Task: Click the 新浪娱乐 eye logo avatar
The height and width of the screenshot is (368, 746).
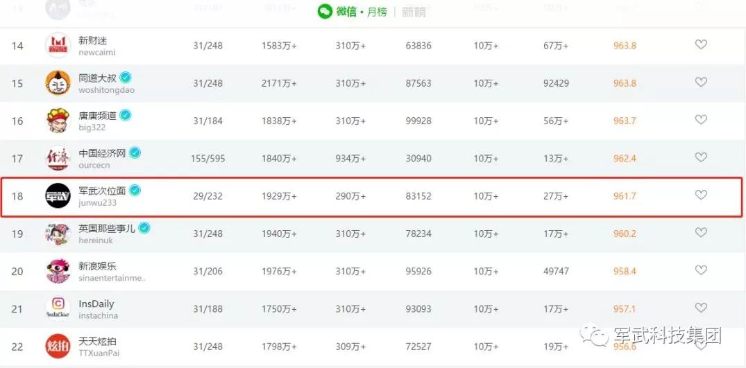Action: [58, 271]
